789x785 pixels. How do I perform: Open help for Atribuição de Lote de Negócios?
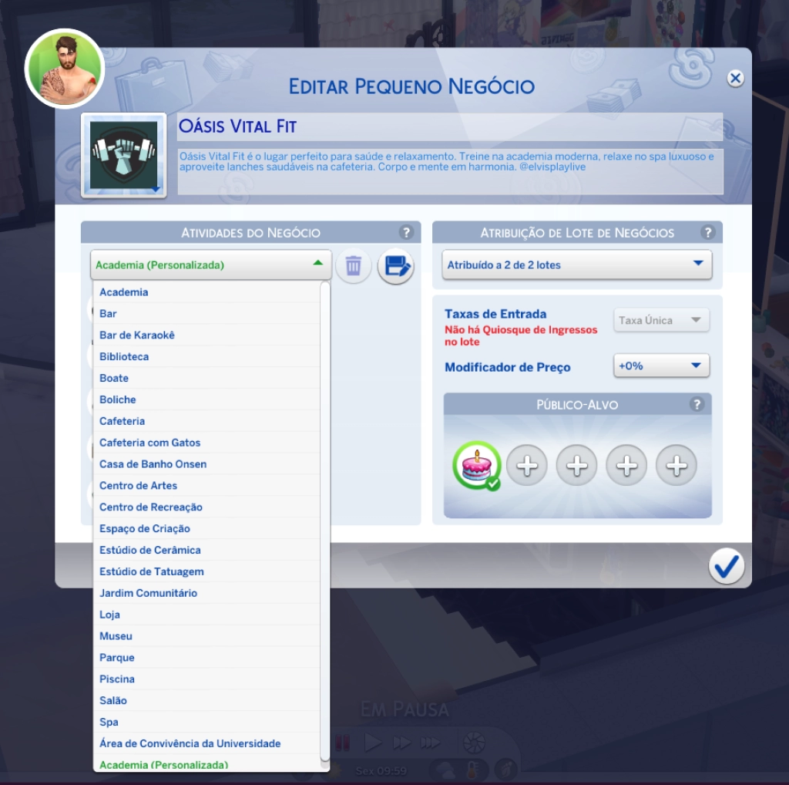pyautogui.click(x=707, y=232)
